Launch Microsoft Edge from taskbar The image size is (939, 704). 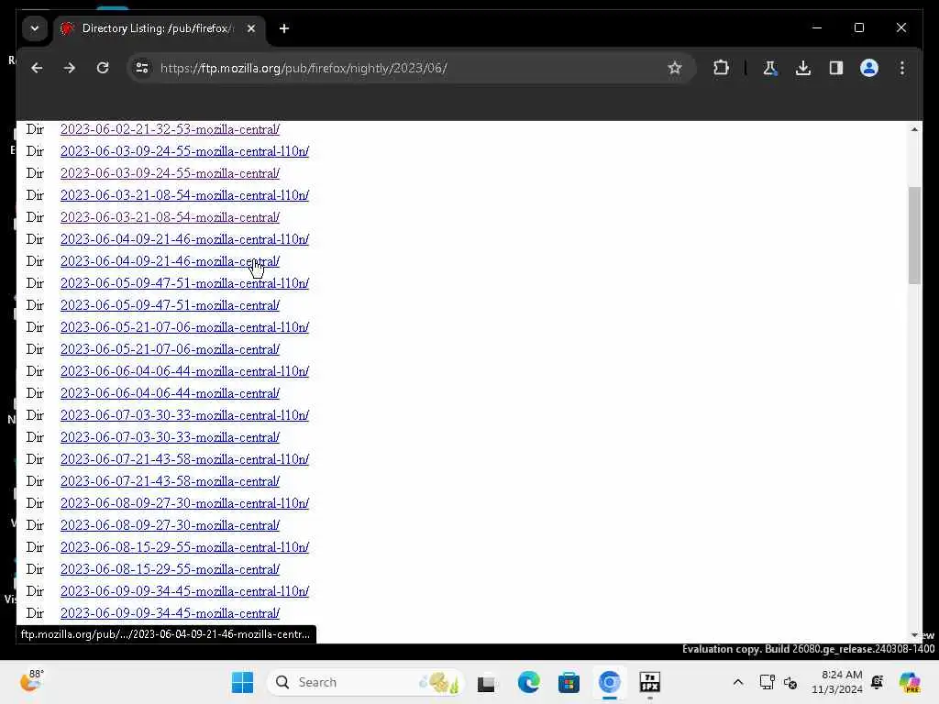[x=528, y=682]
